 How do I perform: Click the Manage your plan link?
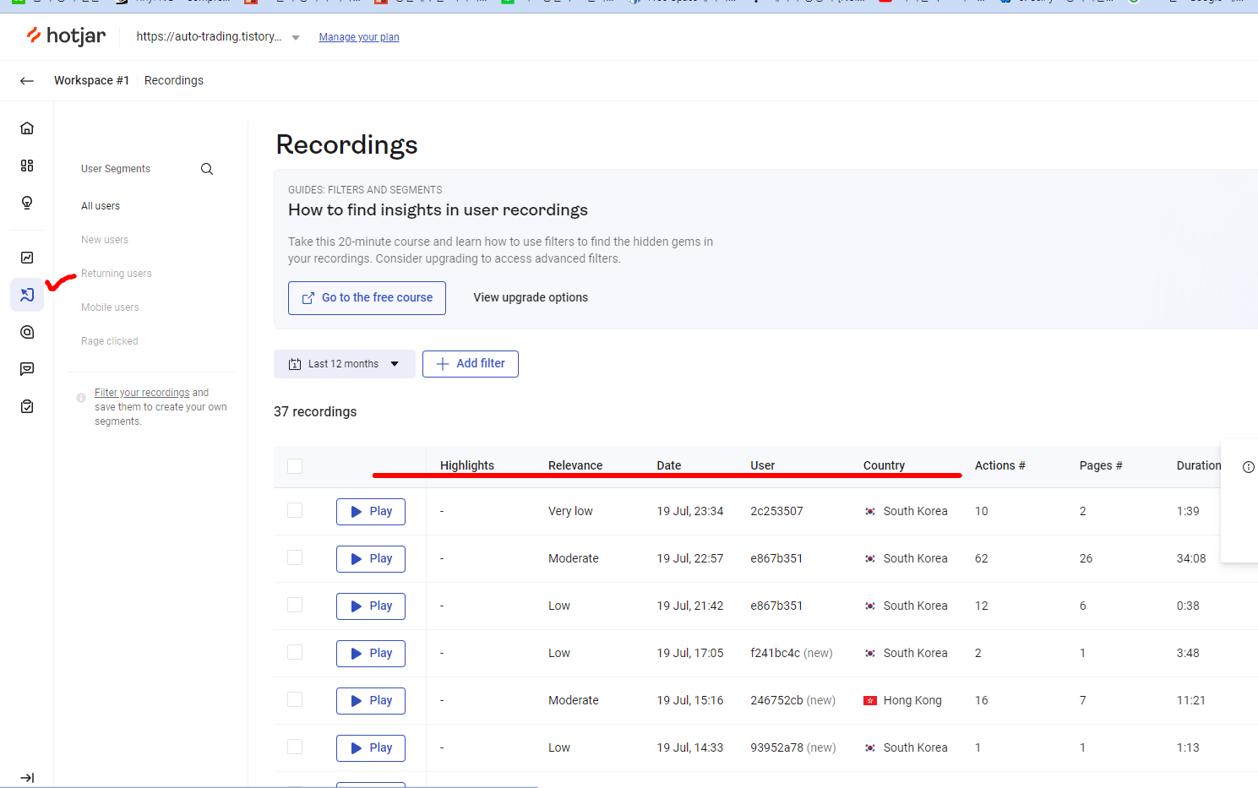pos(359,37)
